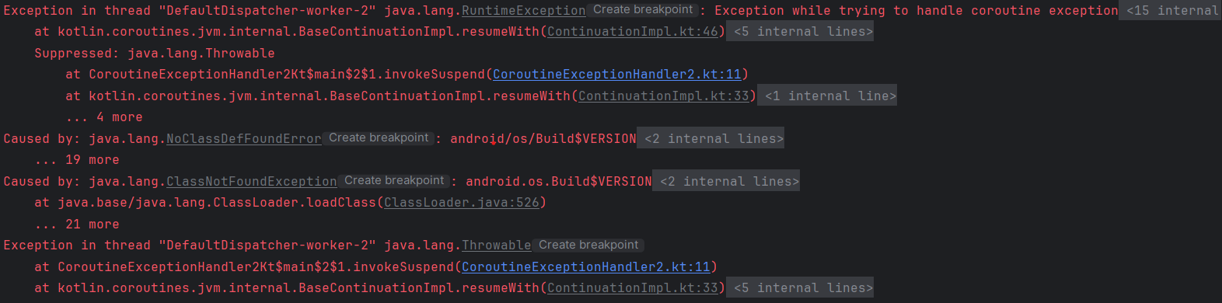Screen dimensions: 1222x303
Task: Open first ContinuationImpl.kt:33 link near 1 internal line
Action: (664, 96)
